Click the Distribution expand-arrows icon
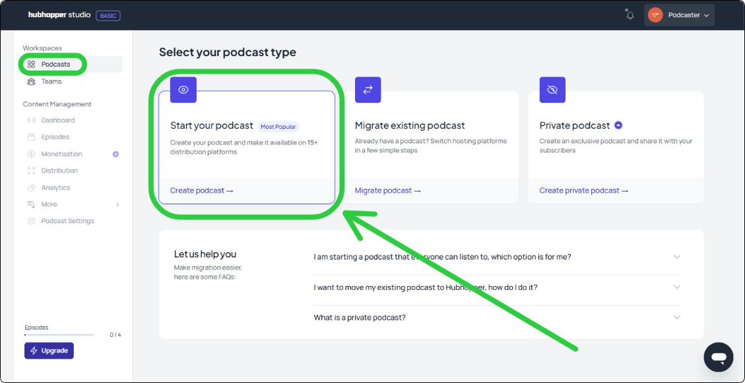 (32, 170)
